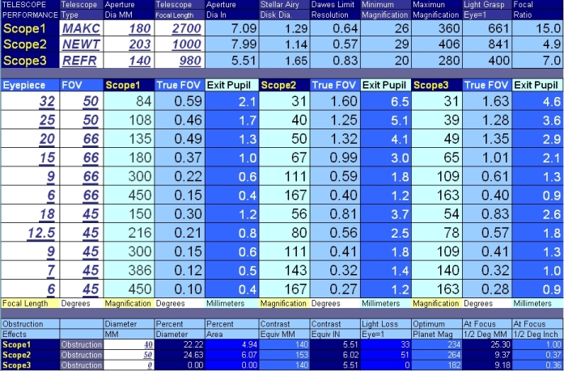The width and height of the screenshot is (564, 371).
Task: Select Scope2 contrast equivalent inches 6.02
Action: click(335, 355)
